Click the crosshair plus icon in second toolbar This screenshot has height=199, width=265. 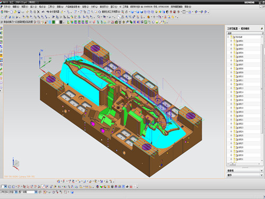point(154,17)
